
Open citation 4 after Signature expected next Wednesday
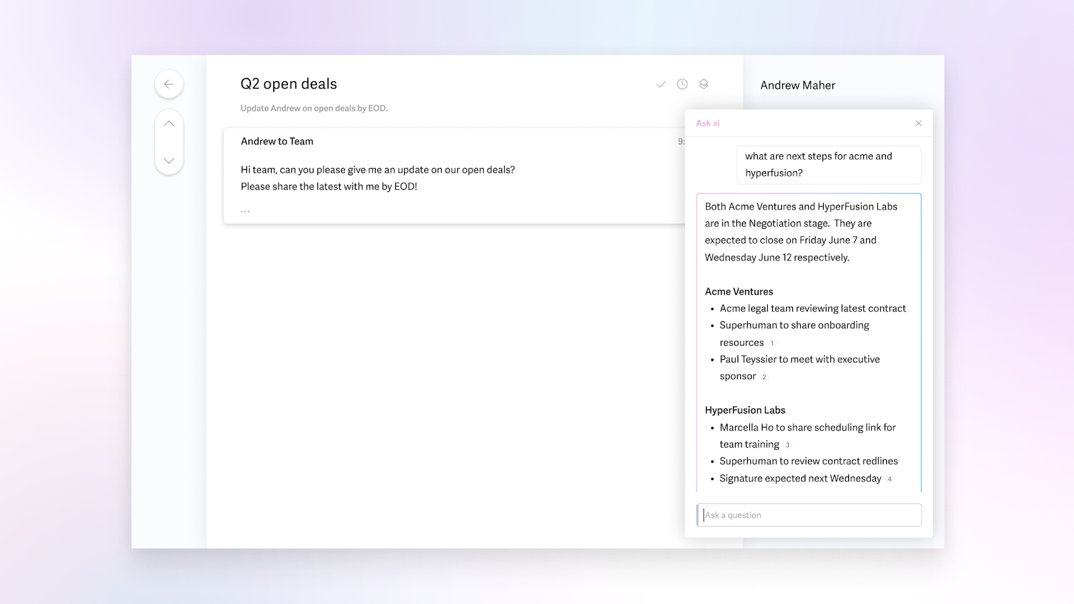click(889, 479)
